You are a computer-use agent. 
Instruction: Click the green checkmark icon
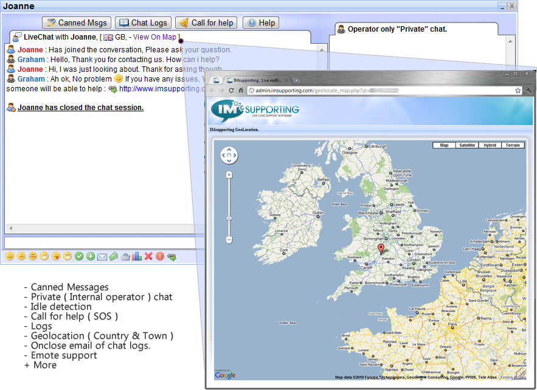click(79, 256)
